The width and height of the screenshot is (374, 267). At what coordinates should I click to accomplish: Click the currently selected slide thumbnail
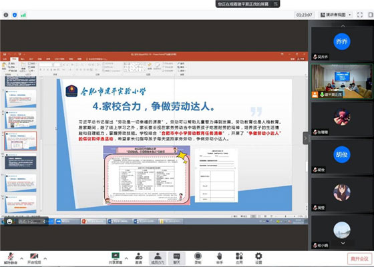[x=21, y=141]
